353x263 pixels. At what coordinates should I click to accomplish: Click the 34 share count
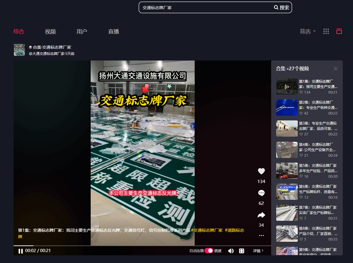pos(261,225)
